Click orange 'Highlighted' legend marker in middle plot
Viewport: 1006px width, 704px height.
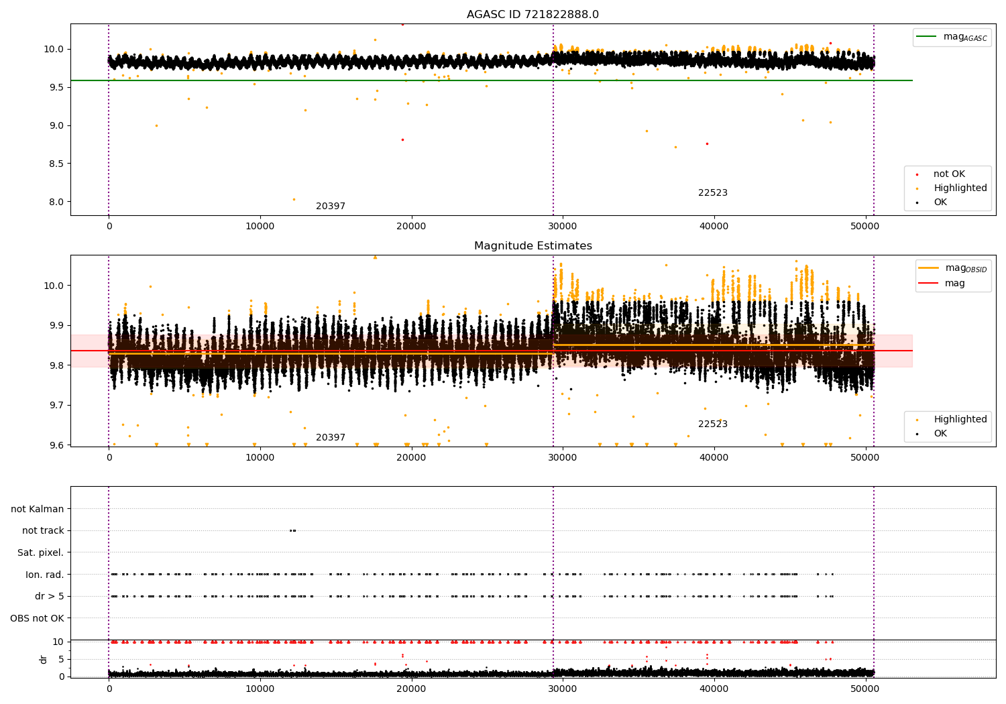[x=917, y=420]
